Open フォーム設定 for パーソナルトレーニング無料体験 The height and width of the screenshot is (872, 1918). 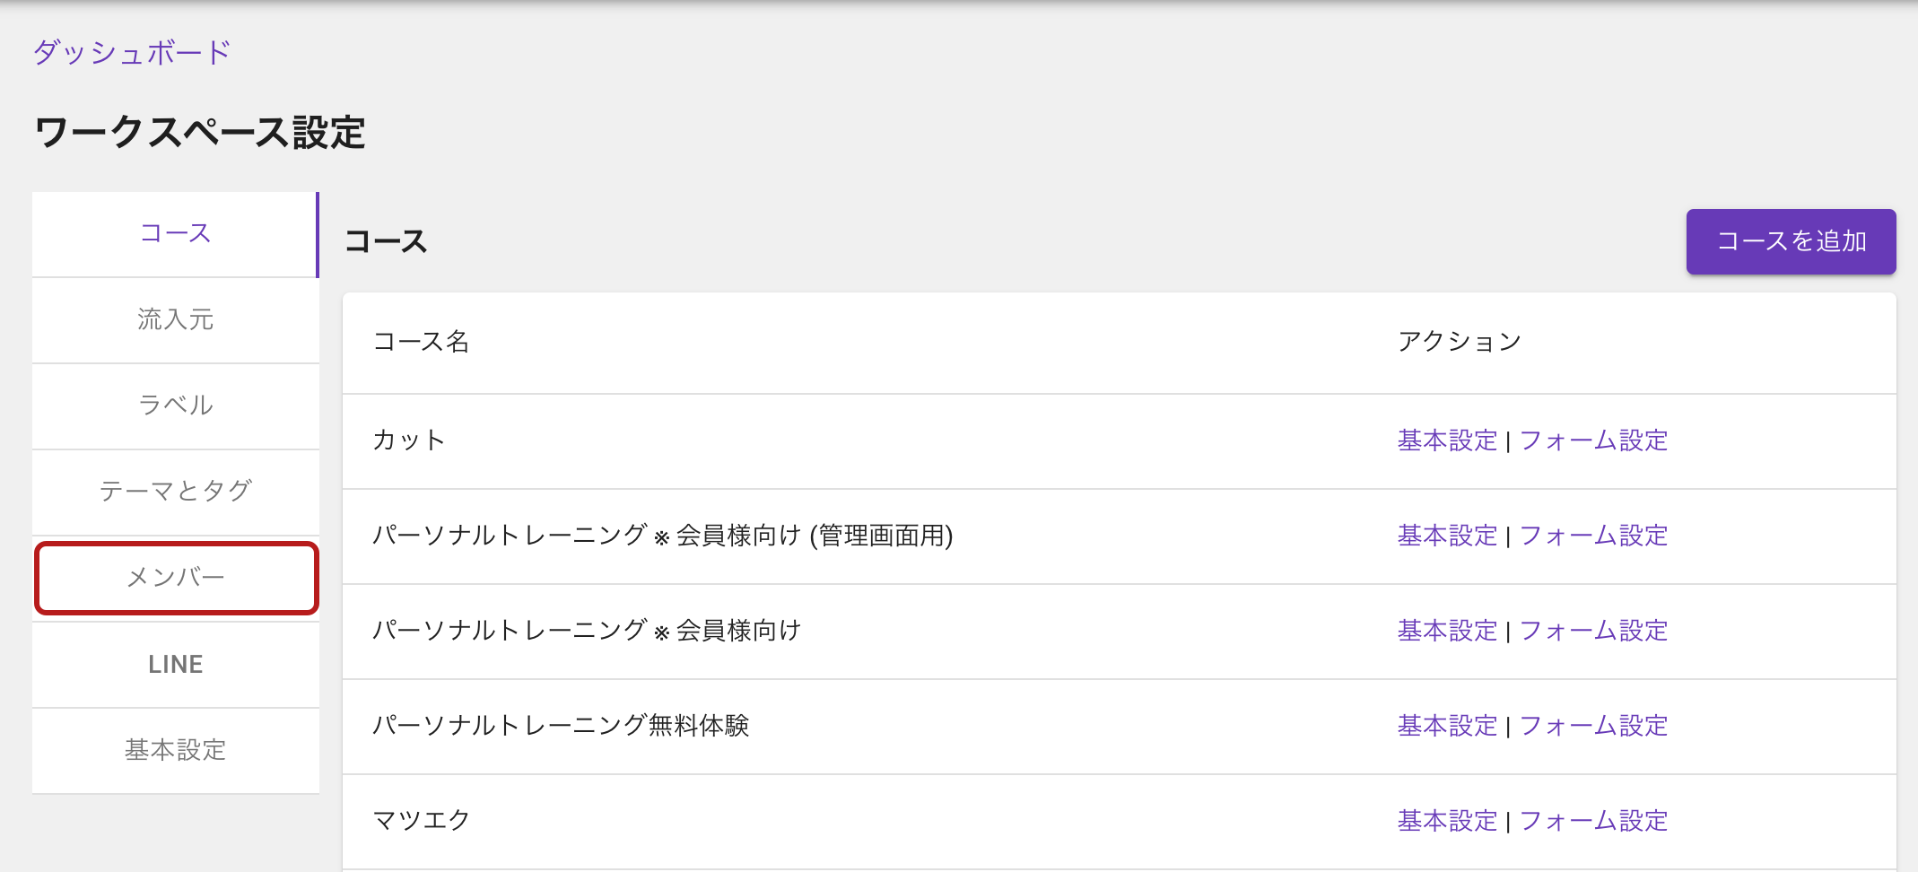[x=1593, y=726]
